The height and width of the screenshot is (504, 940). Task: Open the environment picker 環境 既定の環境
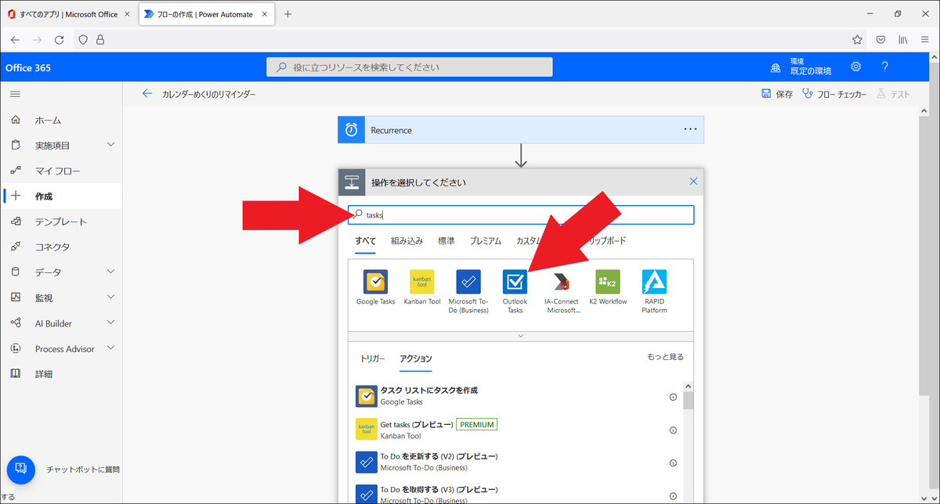[801, 67]
